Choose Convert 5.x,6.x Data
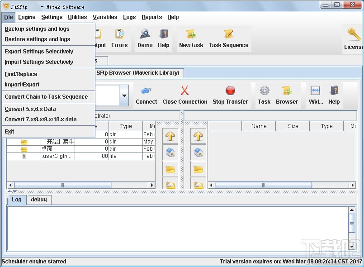The width and height of the screenshot is (364, 267). click(x=48, y=109)
